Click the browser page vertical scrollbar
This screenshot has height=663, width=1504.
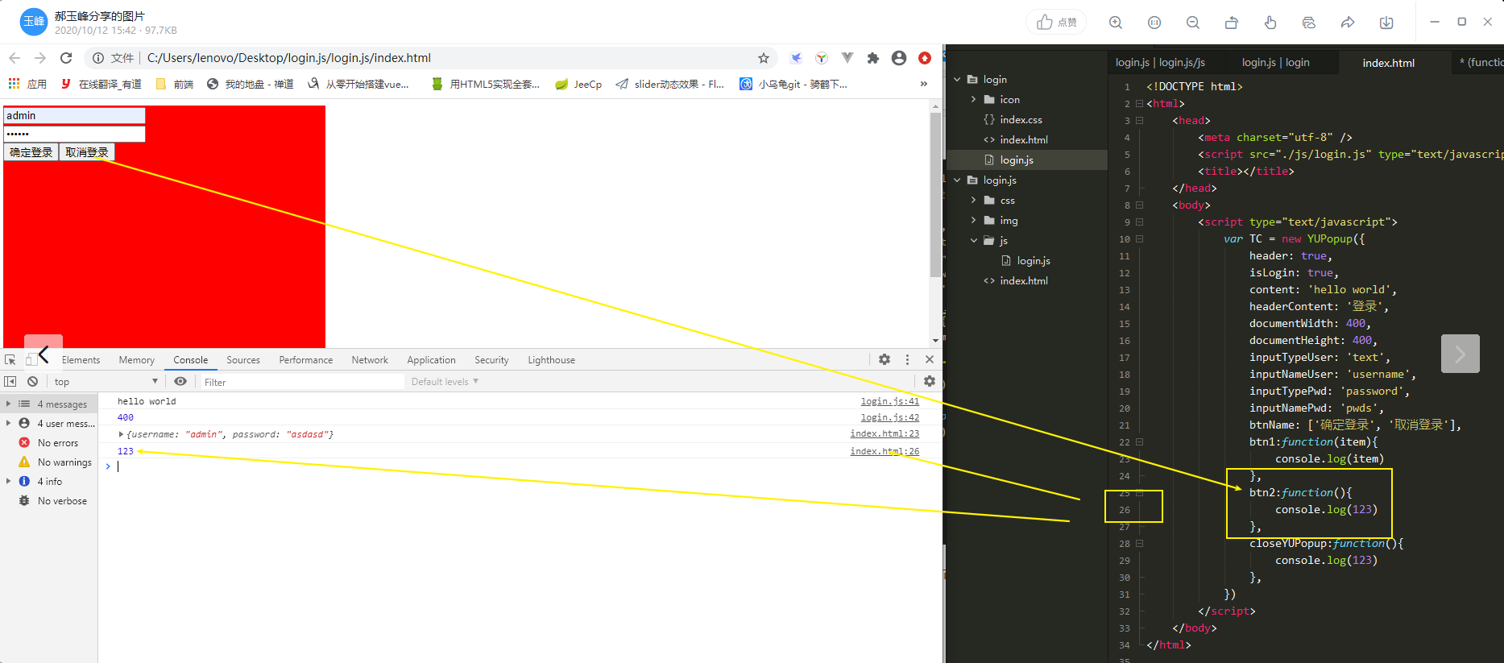935,193
